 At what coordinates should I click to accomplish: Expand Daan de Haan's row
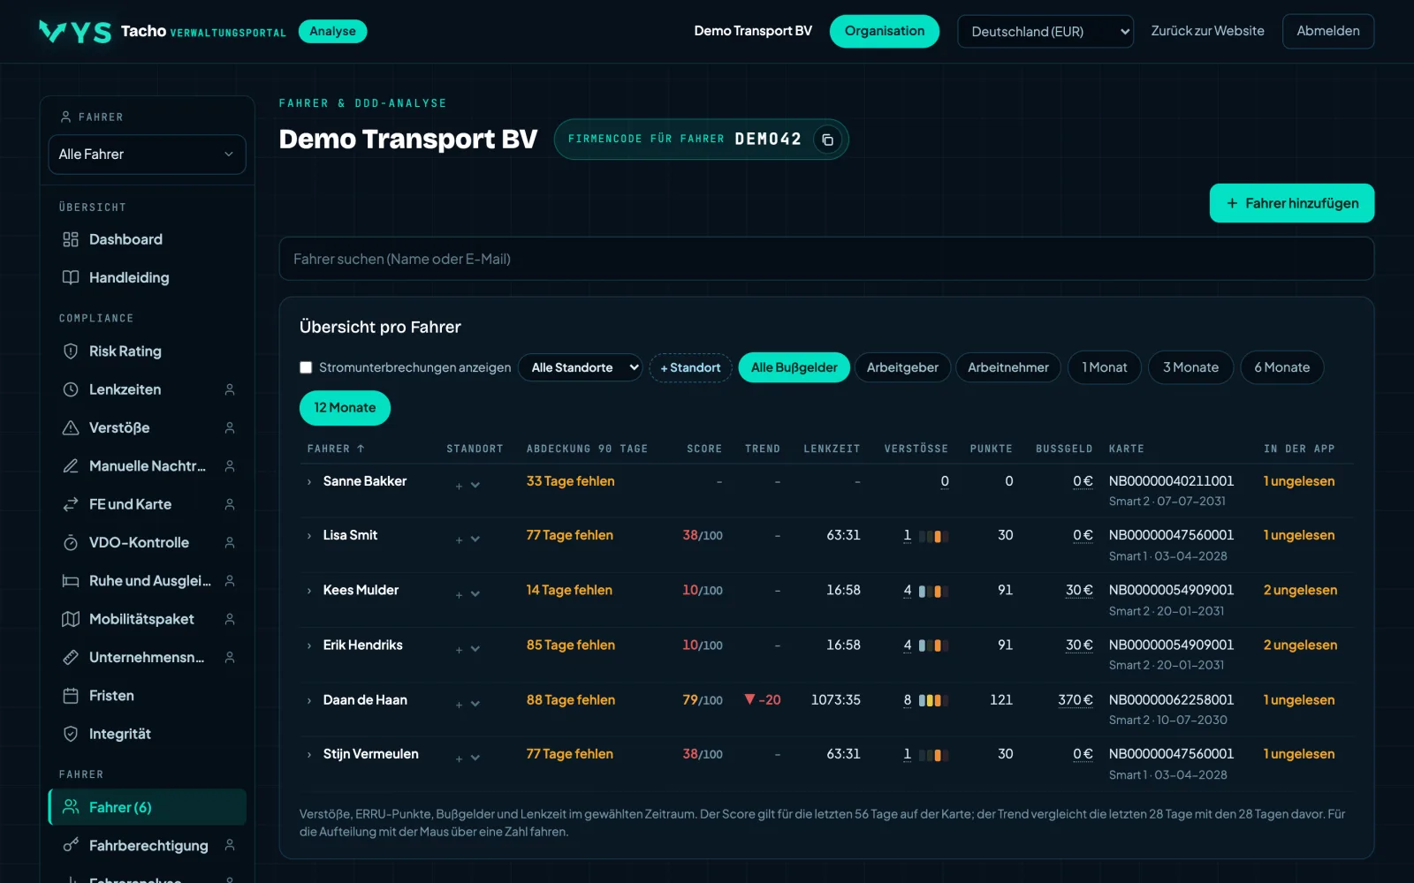[x=309, y=701]
